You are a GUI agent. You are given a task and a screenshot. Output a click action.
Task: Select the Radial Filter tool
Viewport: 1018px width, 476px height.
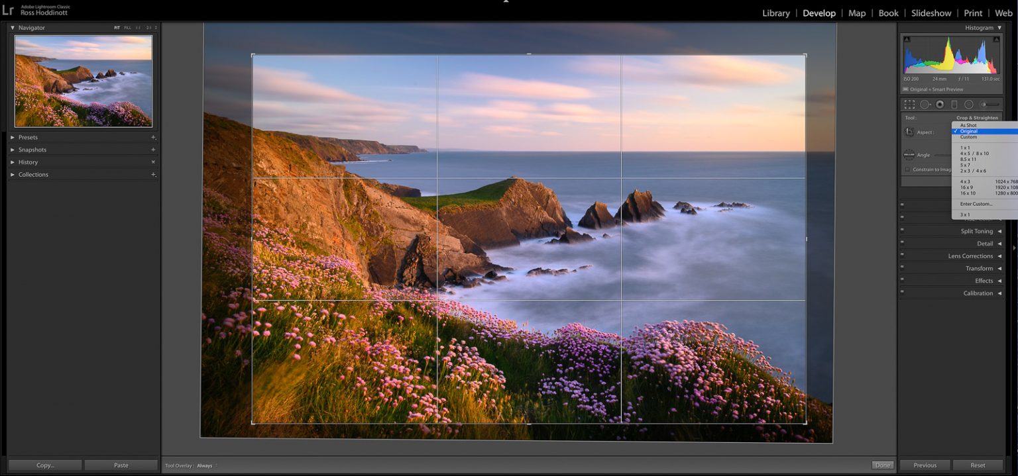click(968, 104)
